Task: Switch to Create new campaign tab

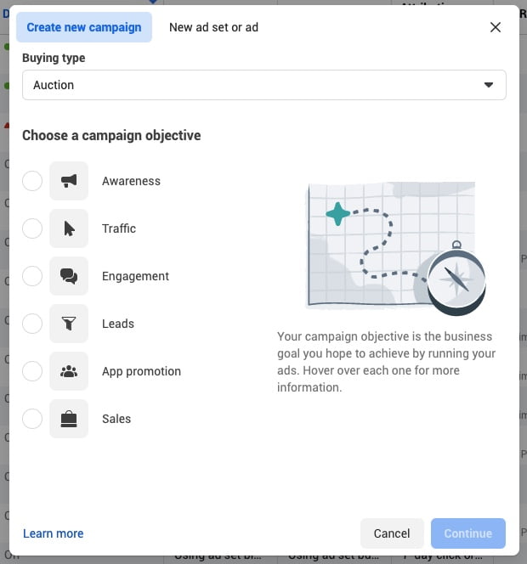Action: (x=84, y=27)
